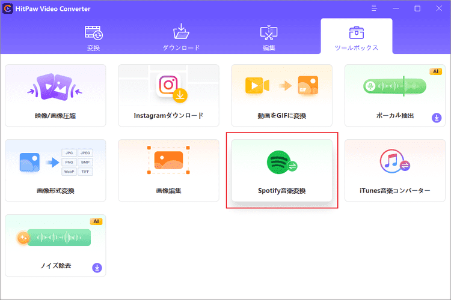Click the ノイズ除去 label

click(x=55, y=266)
